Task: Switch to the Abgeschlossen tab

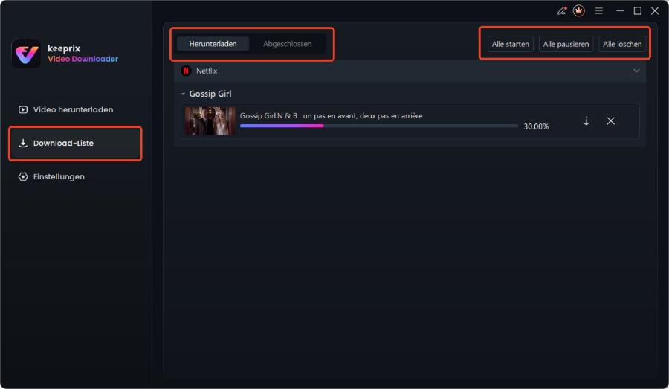Action: point(287,44)
